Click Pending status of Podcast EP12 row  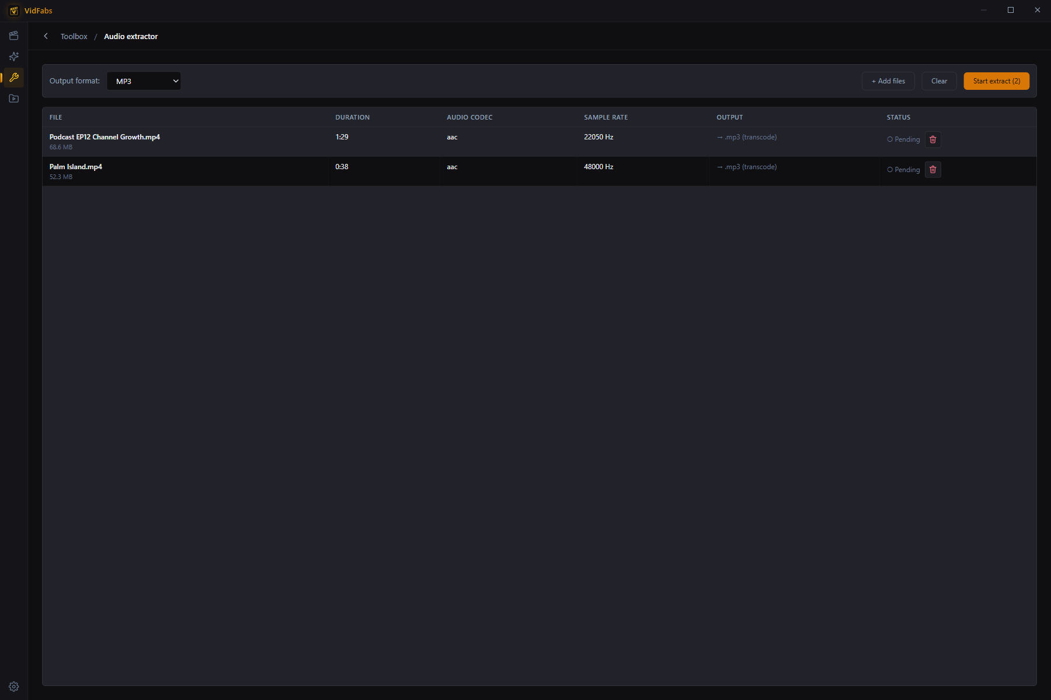(903, 139)
